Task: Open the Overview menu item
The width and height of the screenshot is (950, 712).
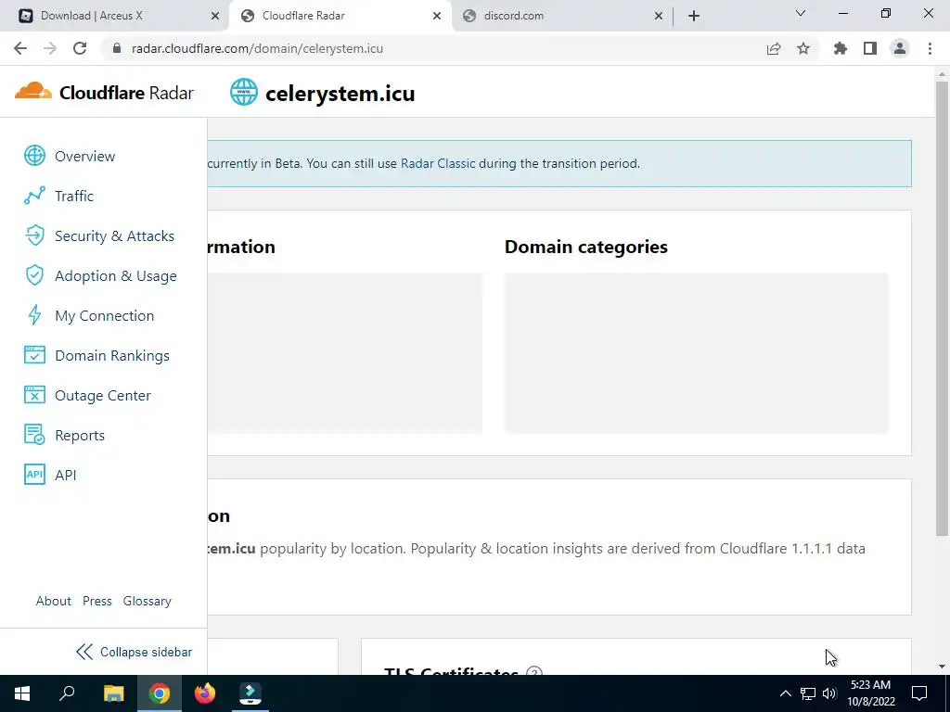Action: 84,156
